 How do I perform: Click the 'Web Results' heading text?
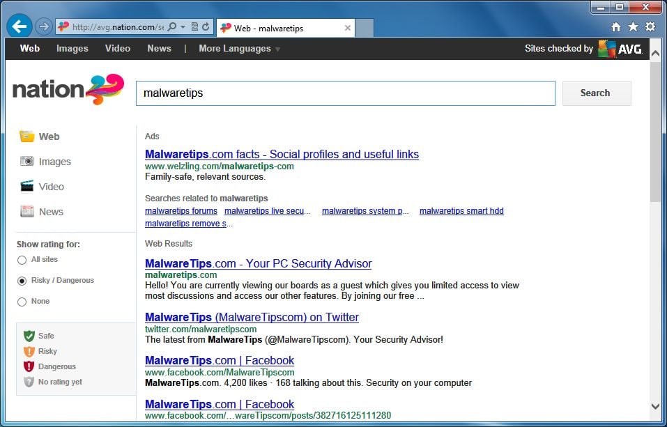tap(169, 244)
